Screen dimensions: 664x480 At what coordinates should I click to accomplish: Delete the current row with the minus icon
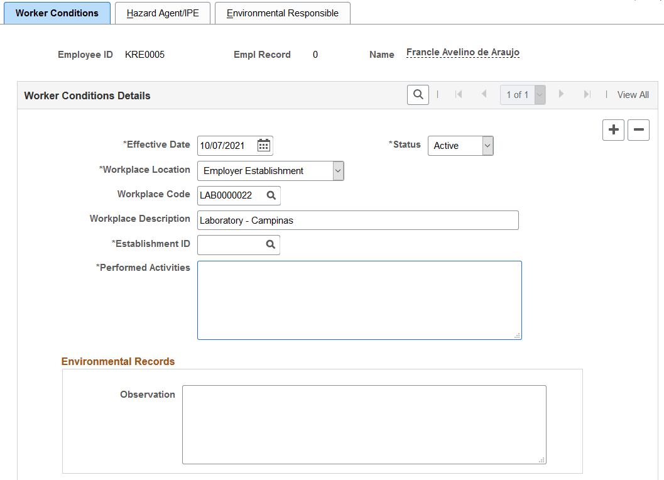coord(638,130)
